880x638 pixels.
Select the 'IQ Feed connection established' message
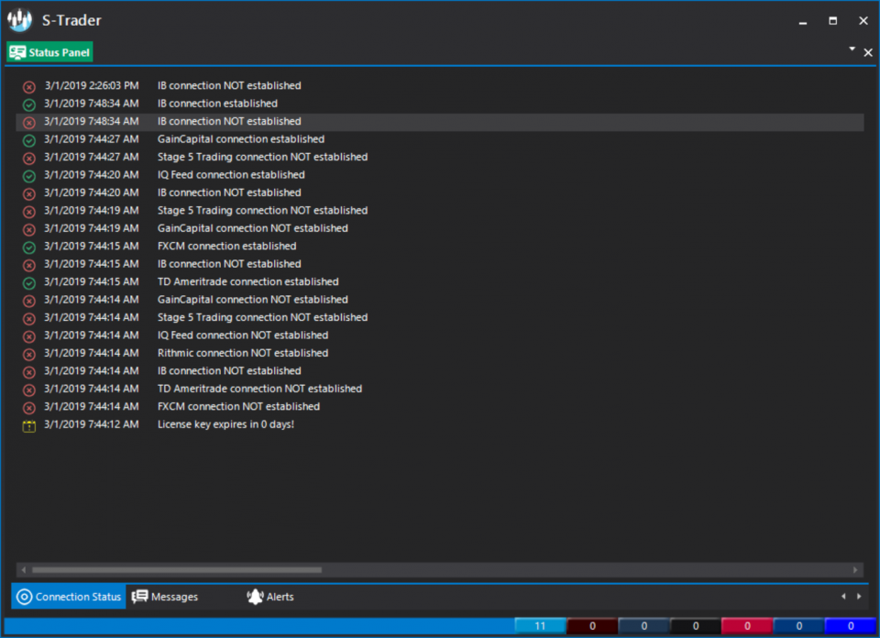coord(231,174)
